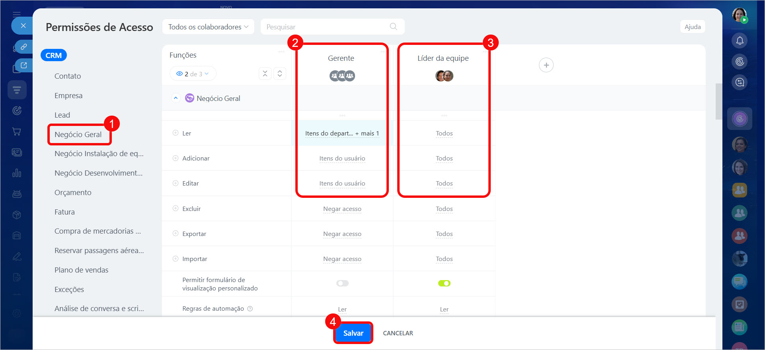Close the permissions slider panel
The width and height of the screenshot is (765, 350).
[23, 26]
